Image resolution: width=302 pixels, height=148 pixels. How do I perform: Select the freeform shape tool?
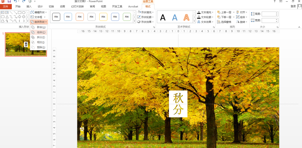pos(2,21)
